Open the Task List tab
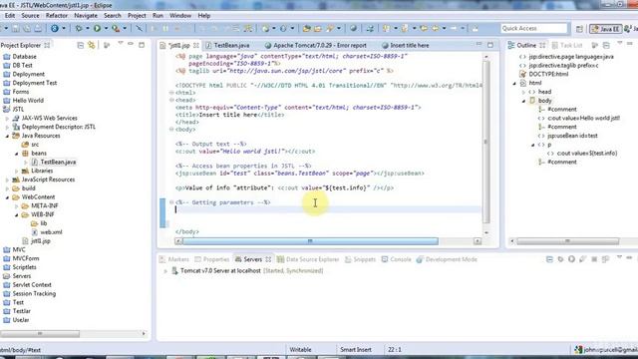 567,45
